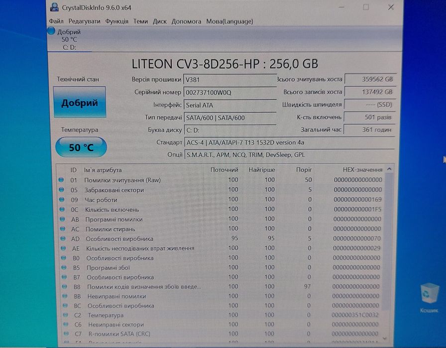
Task: Click the Ім'я атрибута column header
Action: [x=103, y=170]
